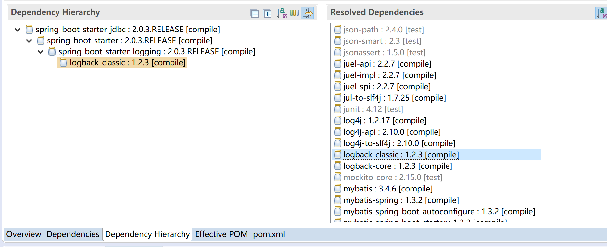
Task: Select mockito-core : 2.15.0 [test]
Action: [393, 177]
